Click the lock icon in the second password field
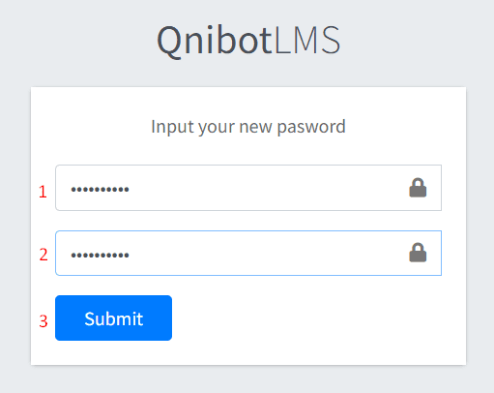The height and width of the screenshot is (393, 494). (x=418, y=253)
